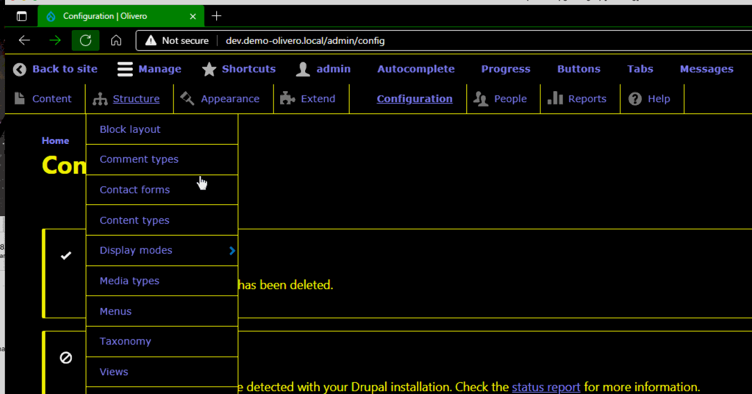
Task: Click the address bar URL field
Action: 445,41
